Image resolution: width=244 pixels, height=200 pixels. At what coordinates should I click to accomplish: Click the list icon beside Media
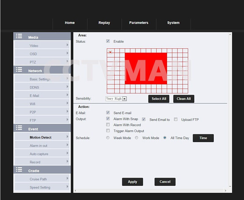(19, 36)
